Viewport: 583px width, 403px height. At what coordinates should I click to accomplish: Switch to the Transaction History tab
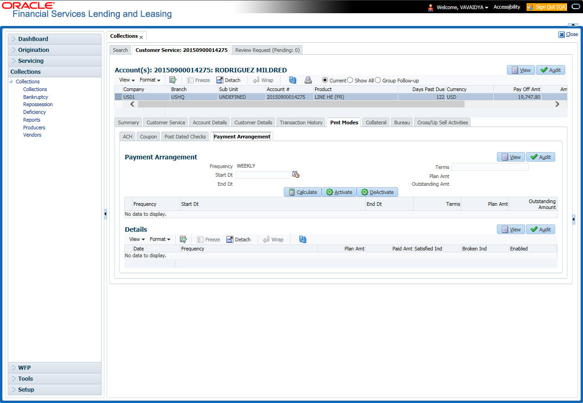[301, 122]
